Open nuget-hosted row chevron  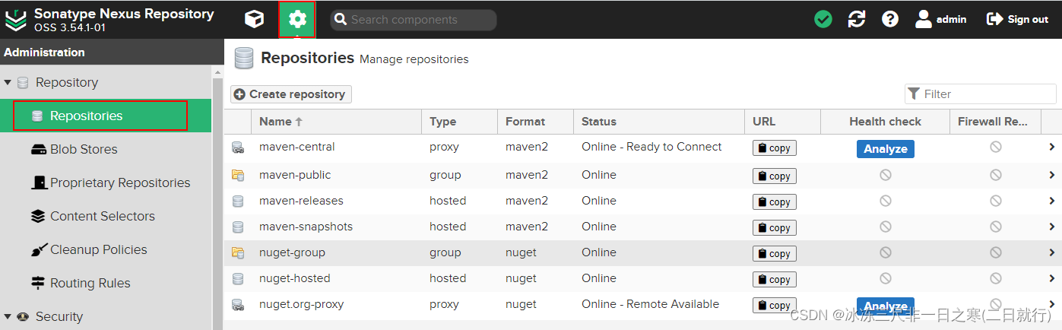tap(1052, 278)
